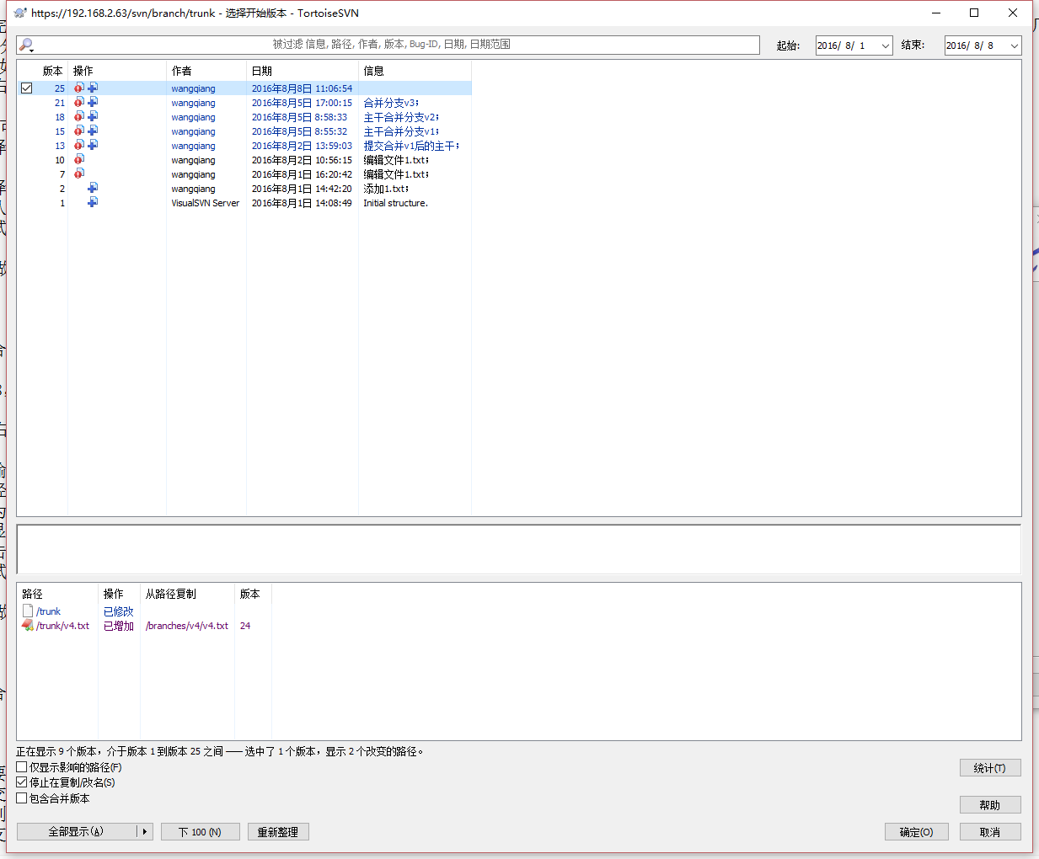Click the /trunk document icon in paths
The height and width of the screenshot is (859, 1039).
[28, 611]
